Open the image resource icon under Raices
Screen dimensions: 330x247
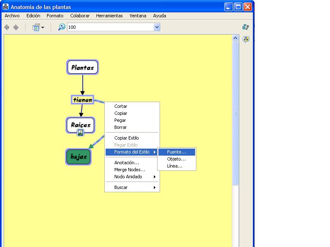[x=80, y=133]
